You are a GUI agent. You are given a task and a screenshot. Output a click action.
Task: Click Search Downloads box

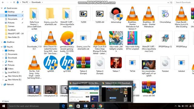(184, 2)
